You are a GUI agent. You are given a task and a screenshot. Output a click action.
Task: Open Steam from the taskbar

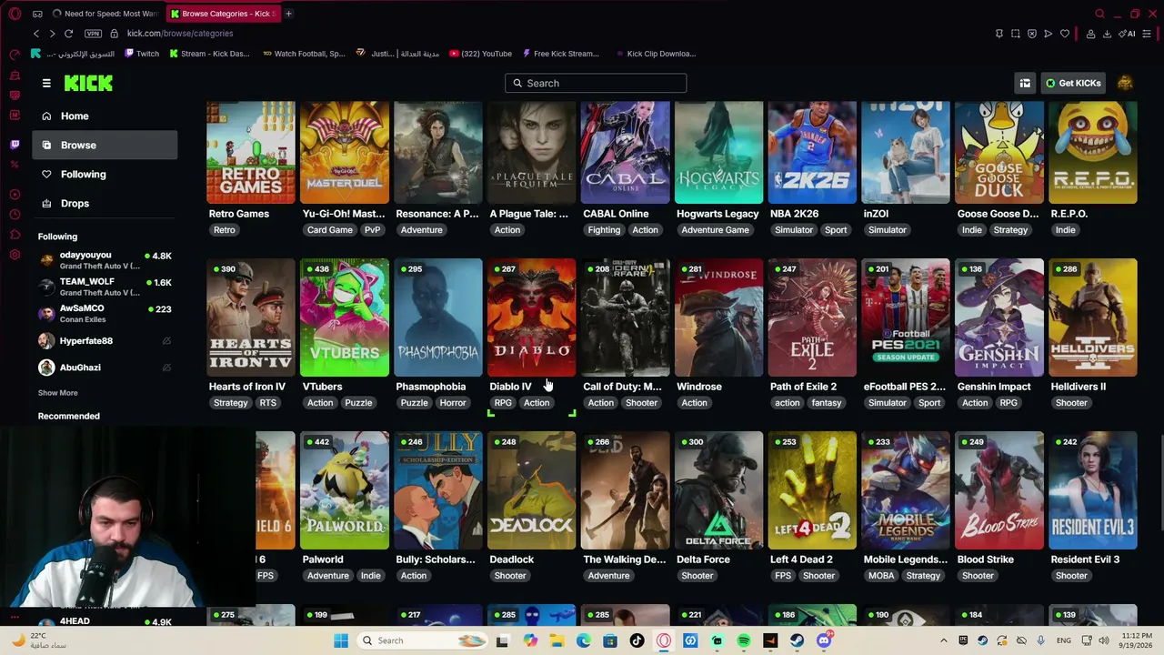tap(797, 640)
